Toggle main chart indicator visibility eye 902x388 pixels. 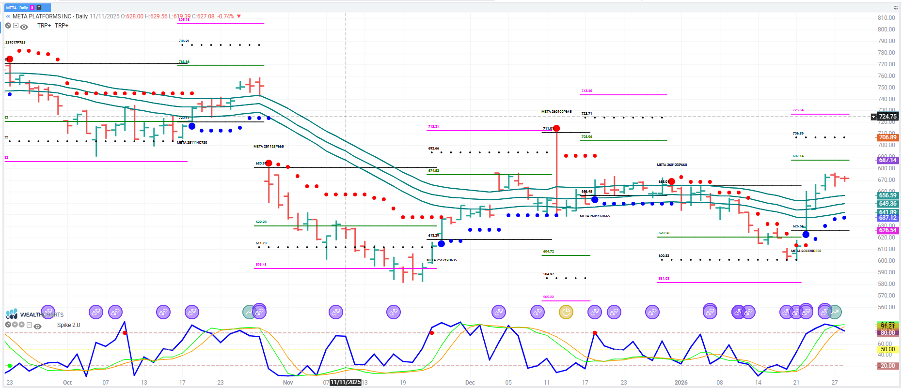[24, 27]
